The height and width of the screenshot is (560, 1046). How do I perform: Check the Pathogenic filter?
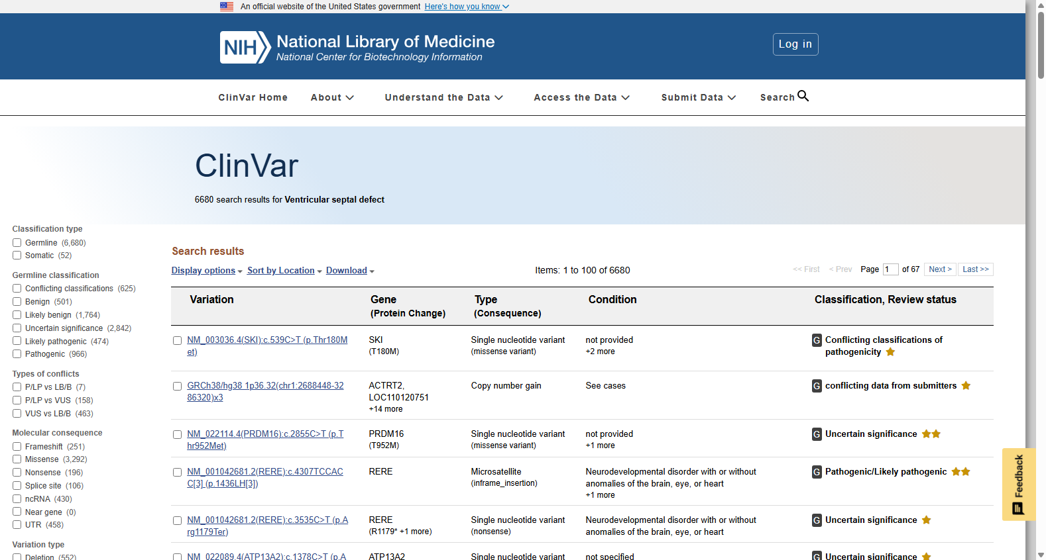(x=17, y=354)
